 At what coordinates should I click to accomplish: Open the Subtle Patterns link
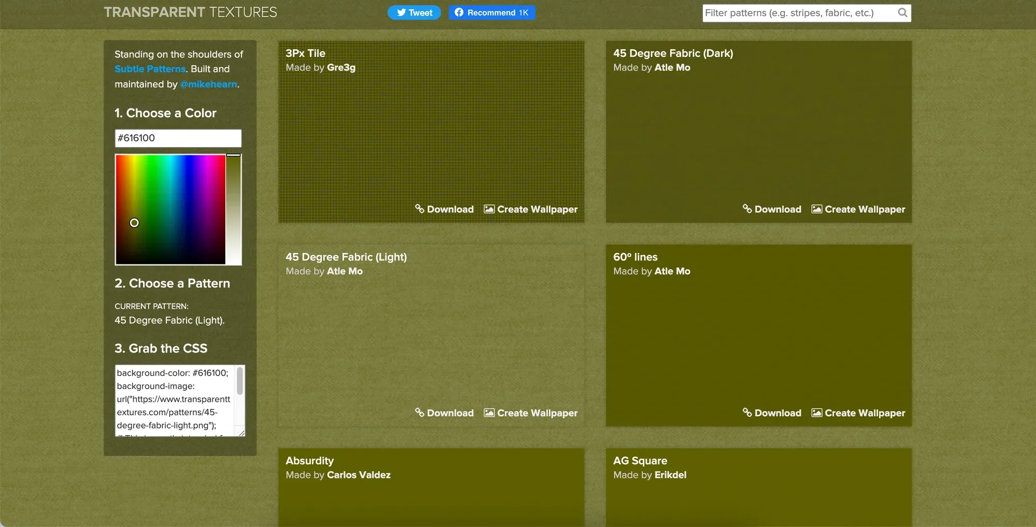click(150, 69)
